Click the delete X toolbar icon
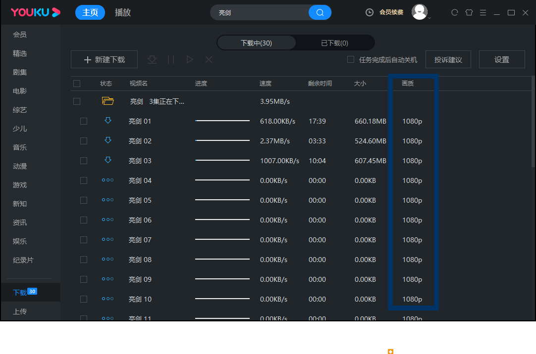Image resolution: width=536 pixels, height=354 pixels. (x=209, y=60)
